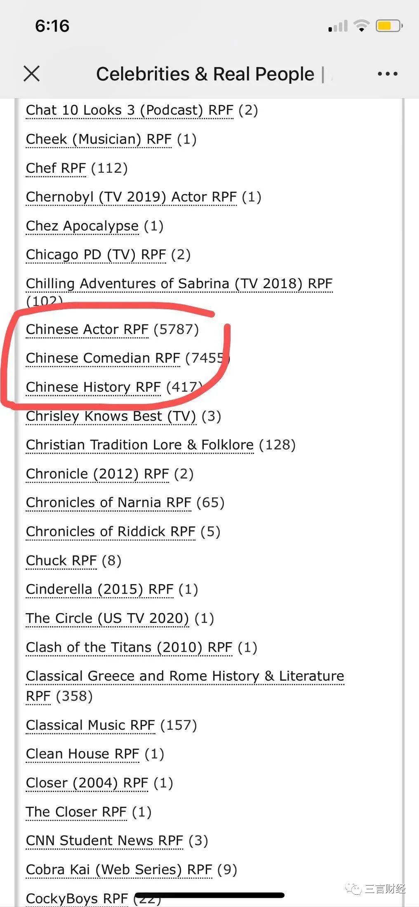
Task: Tap the Wi-Fi status icon
Action: tap(362, 26)
